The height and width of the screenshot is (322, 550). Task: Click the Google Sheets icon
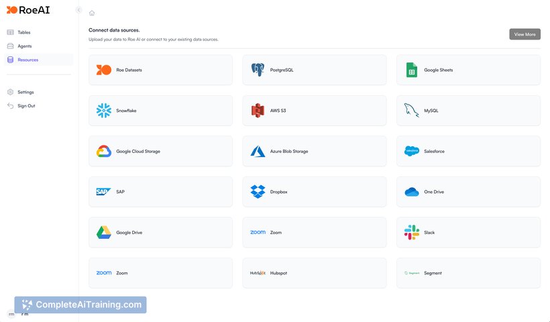tap(412, 70)
